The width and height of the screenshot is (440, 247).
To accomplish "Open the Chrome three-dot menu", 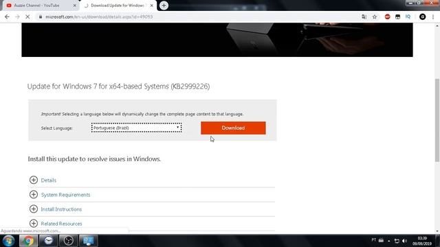I will pyautogui.click(x=433, y=16).
